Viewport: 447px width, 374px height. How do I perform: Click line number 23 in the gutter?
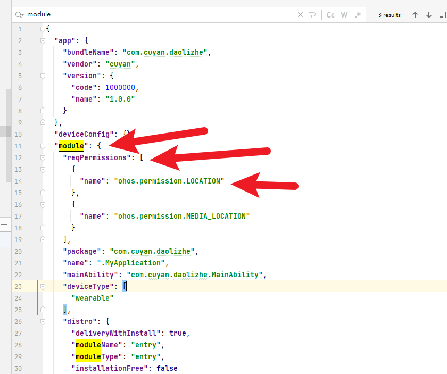tap(18, 287)
